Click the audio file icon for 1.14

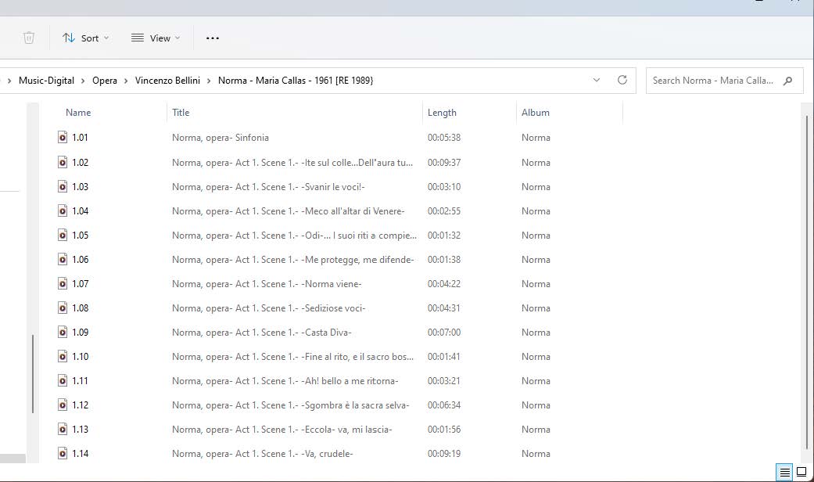[63, 454]
